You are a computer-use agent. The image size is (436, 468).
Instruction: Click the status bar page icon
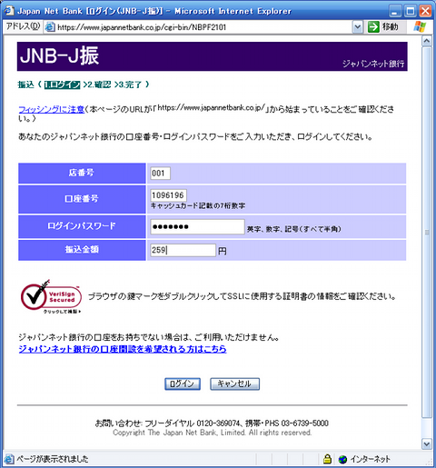coord(8,459)
